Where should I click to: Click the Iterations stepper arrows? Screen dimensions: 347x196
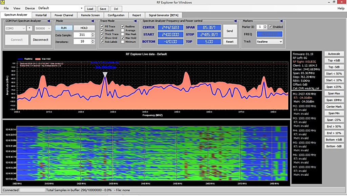[x=93, y=42]
